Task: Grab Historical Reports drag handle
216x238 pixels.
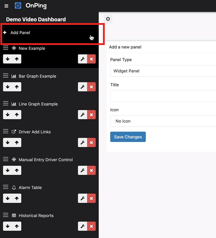Action: tap(6, 215)
